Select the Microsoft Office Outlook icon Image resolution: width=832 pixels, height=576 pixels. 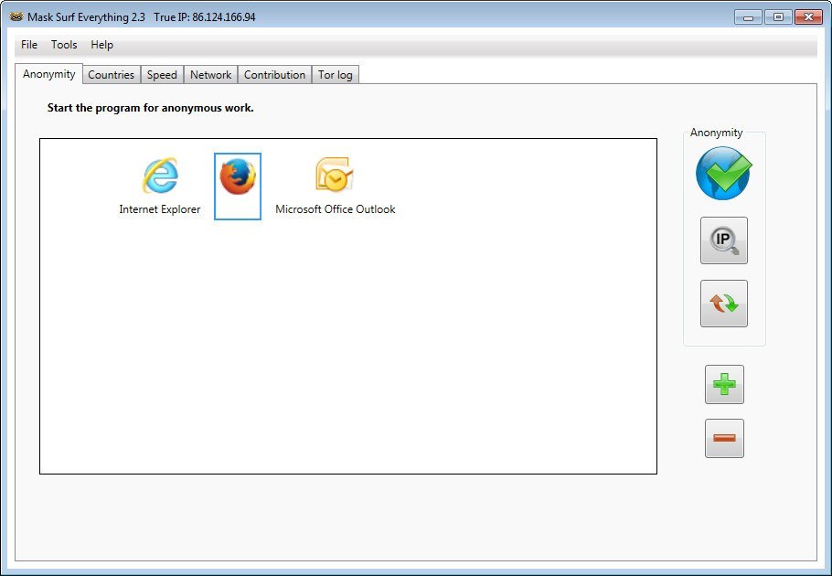(x=335, y=174)
